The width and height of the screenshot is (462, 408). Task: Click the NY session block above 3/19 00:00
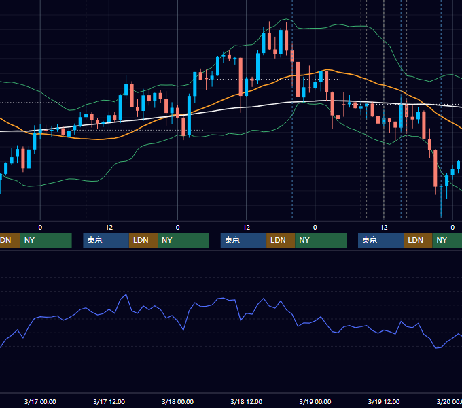coord(321,240)
